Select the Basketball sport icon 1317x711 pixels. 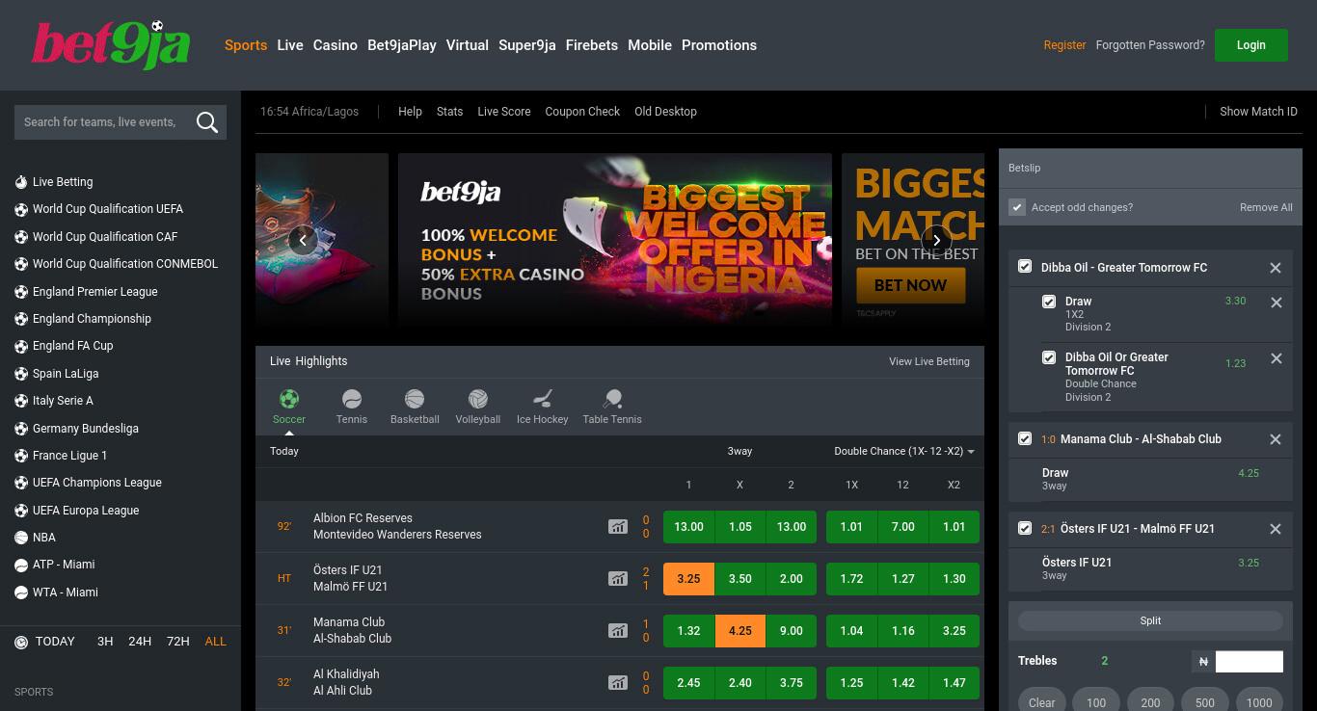coord(415,399)
